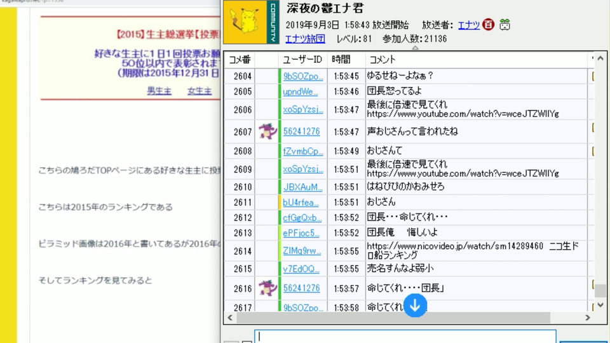
Task: Open broadcaster link エナツ
Action: (x=469, y=25)
